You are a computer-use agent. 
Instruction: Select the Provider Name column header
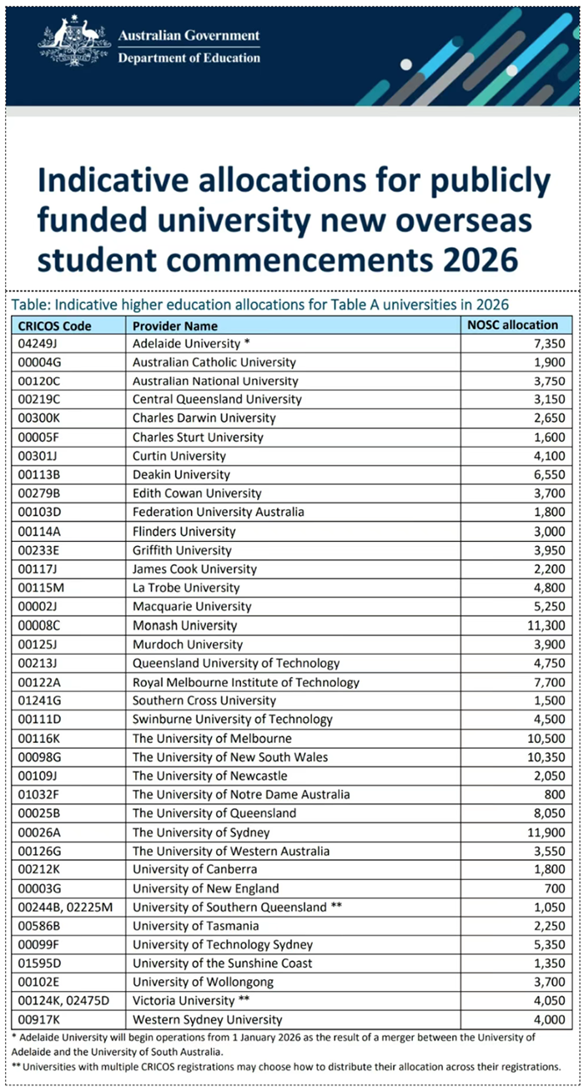tap(175, 326)
